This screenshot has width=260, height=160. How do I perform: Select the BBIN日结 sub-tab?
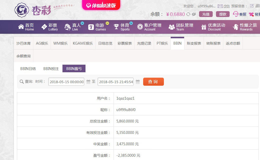(x=28, y=68)
